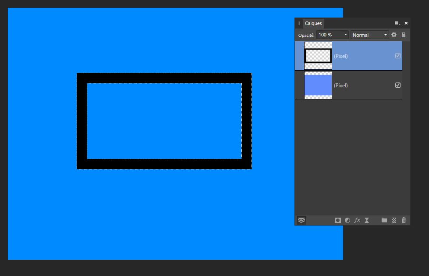Click the (Pixel) label of the blue layer

point(340,85)
